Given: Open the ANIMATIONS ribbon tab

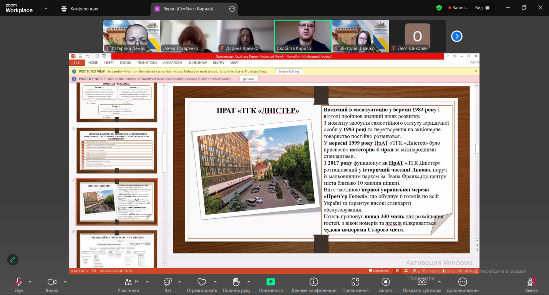Looking at the screenshot, I should (173, 63).
